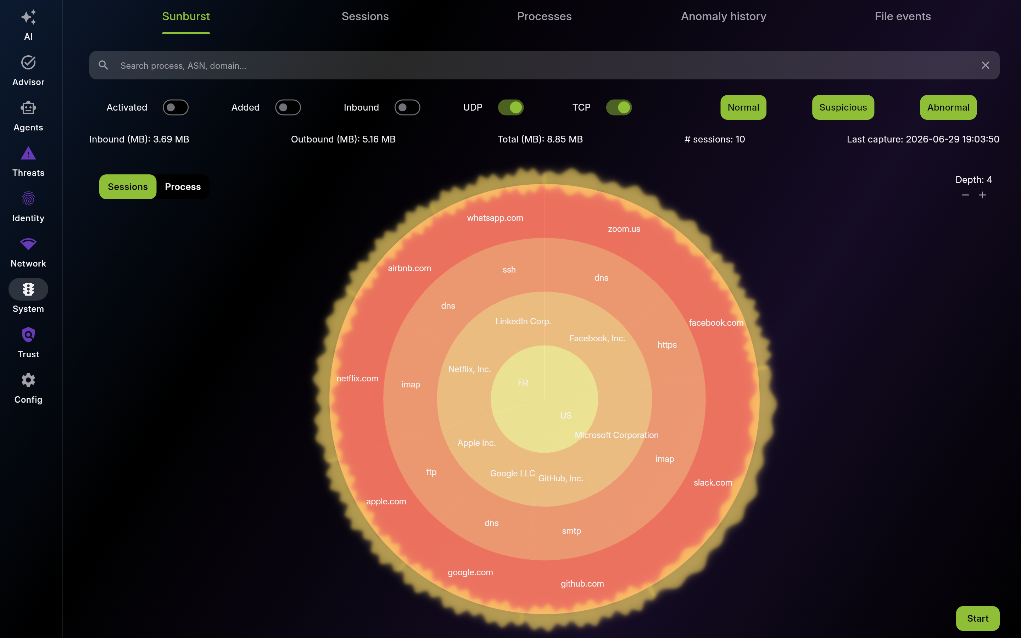1021x638 pixels.
Task: Select the GitHub, Inc. segment
Action: point(561,478)
